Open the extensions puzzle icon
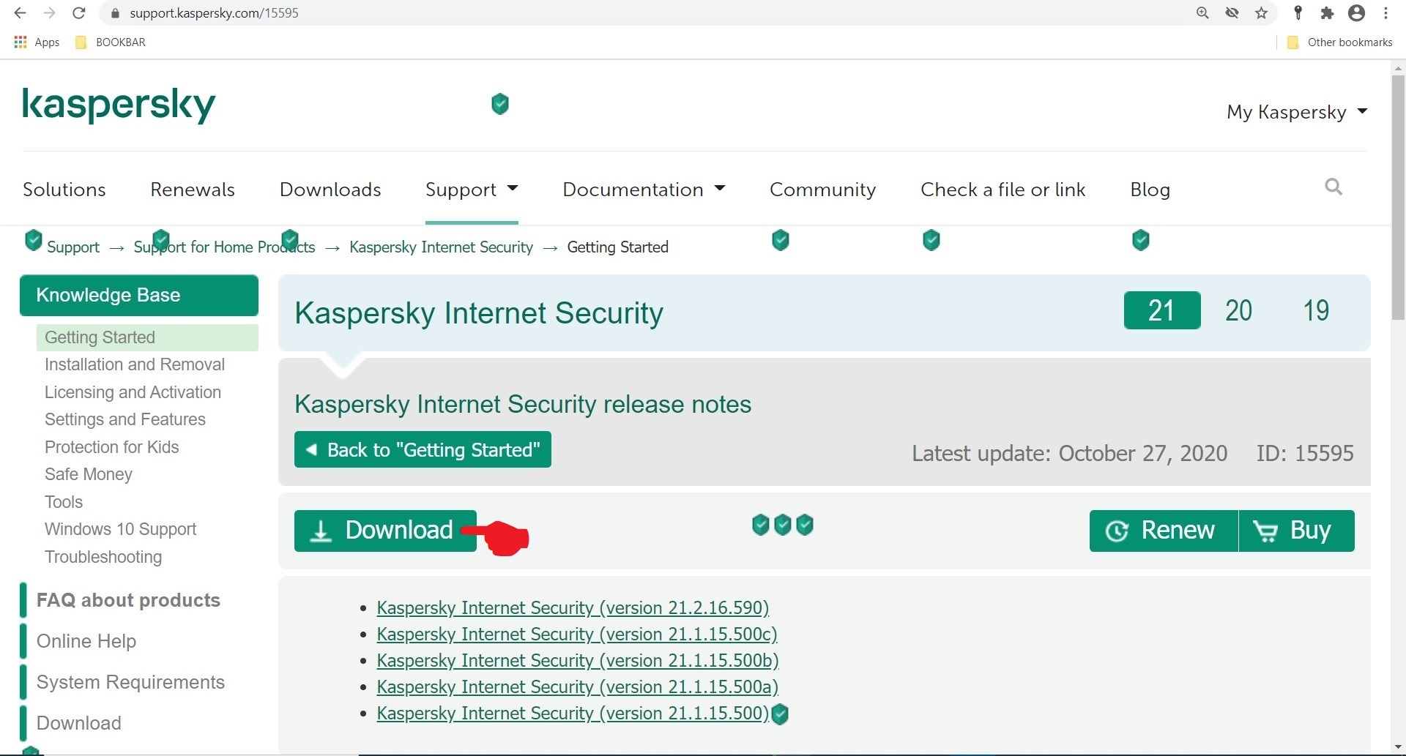The height and width of the screenshot is (756, 1406). coord(1327,13)
